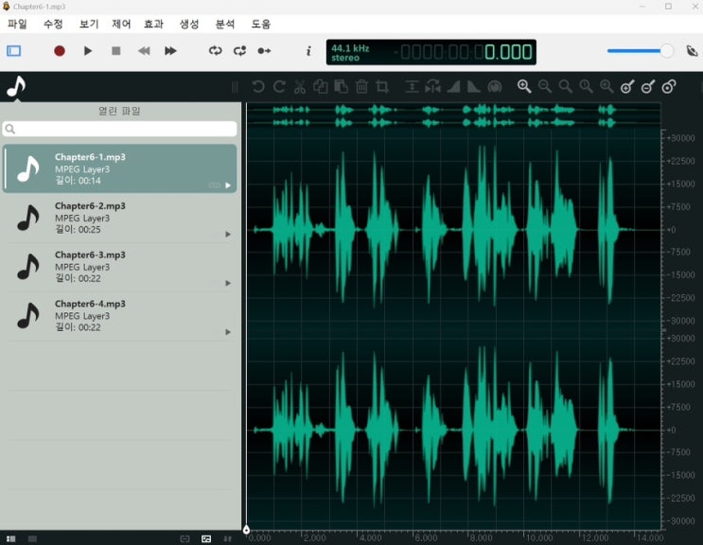Click the red Record button

(x=60, y=51)
